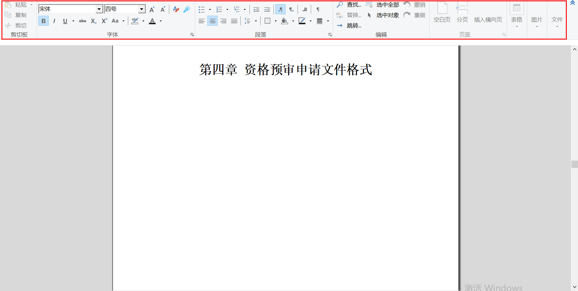This screenshot has height=291, width=578.
Task: Click the 查找 find button
Action: [349, 5]
